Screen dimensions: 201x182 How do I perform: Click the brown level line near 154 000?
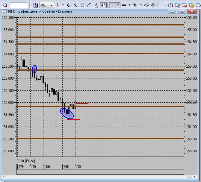pos(100,53)
